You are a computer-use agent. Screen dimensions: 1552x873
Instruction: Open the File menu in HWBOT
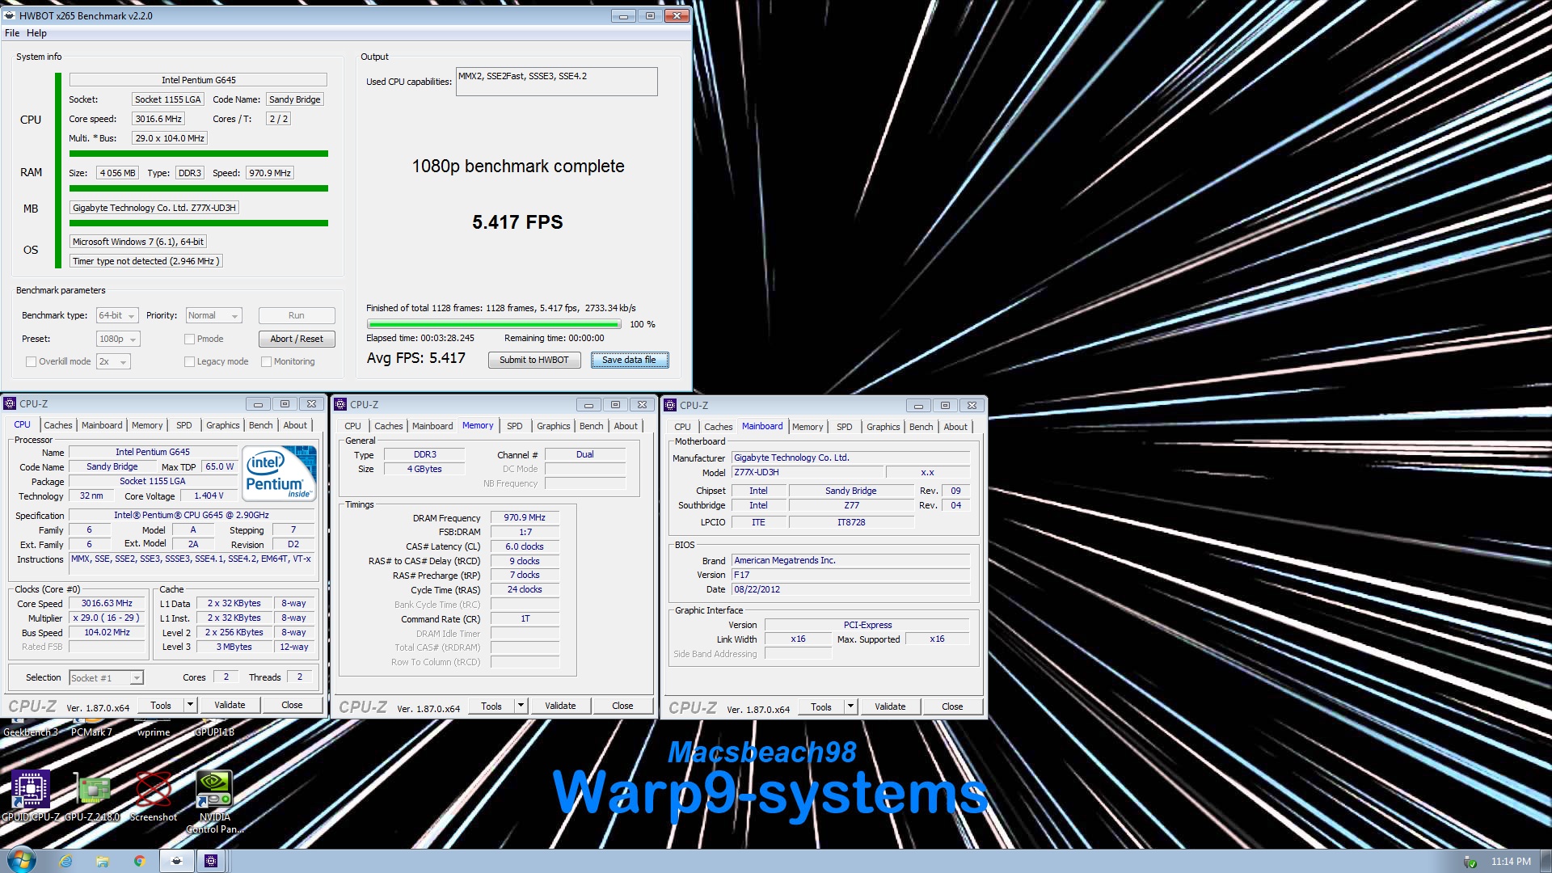(x=12, y=33)
